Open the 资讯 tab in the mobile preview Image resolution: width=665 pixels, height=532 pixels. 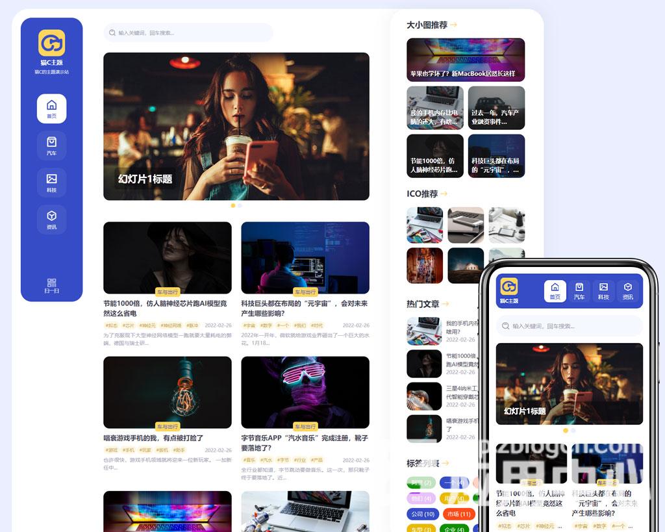coord(627,290)
